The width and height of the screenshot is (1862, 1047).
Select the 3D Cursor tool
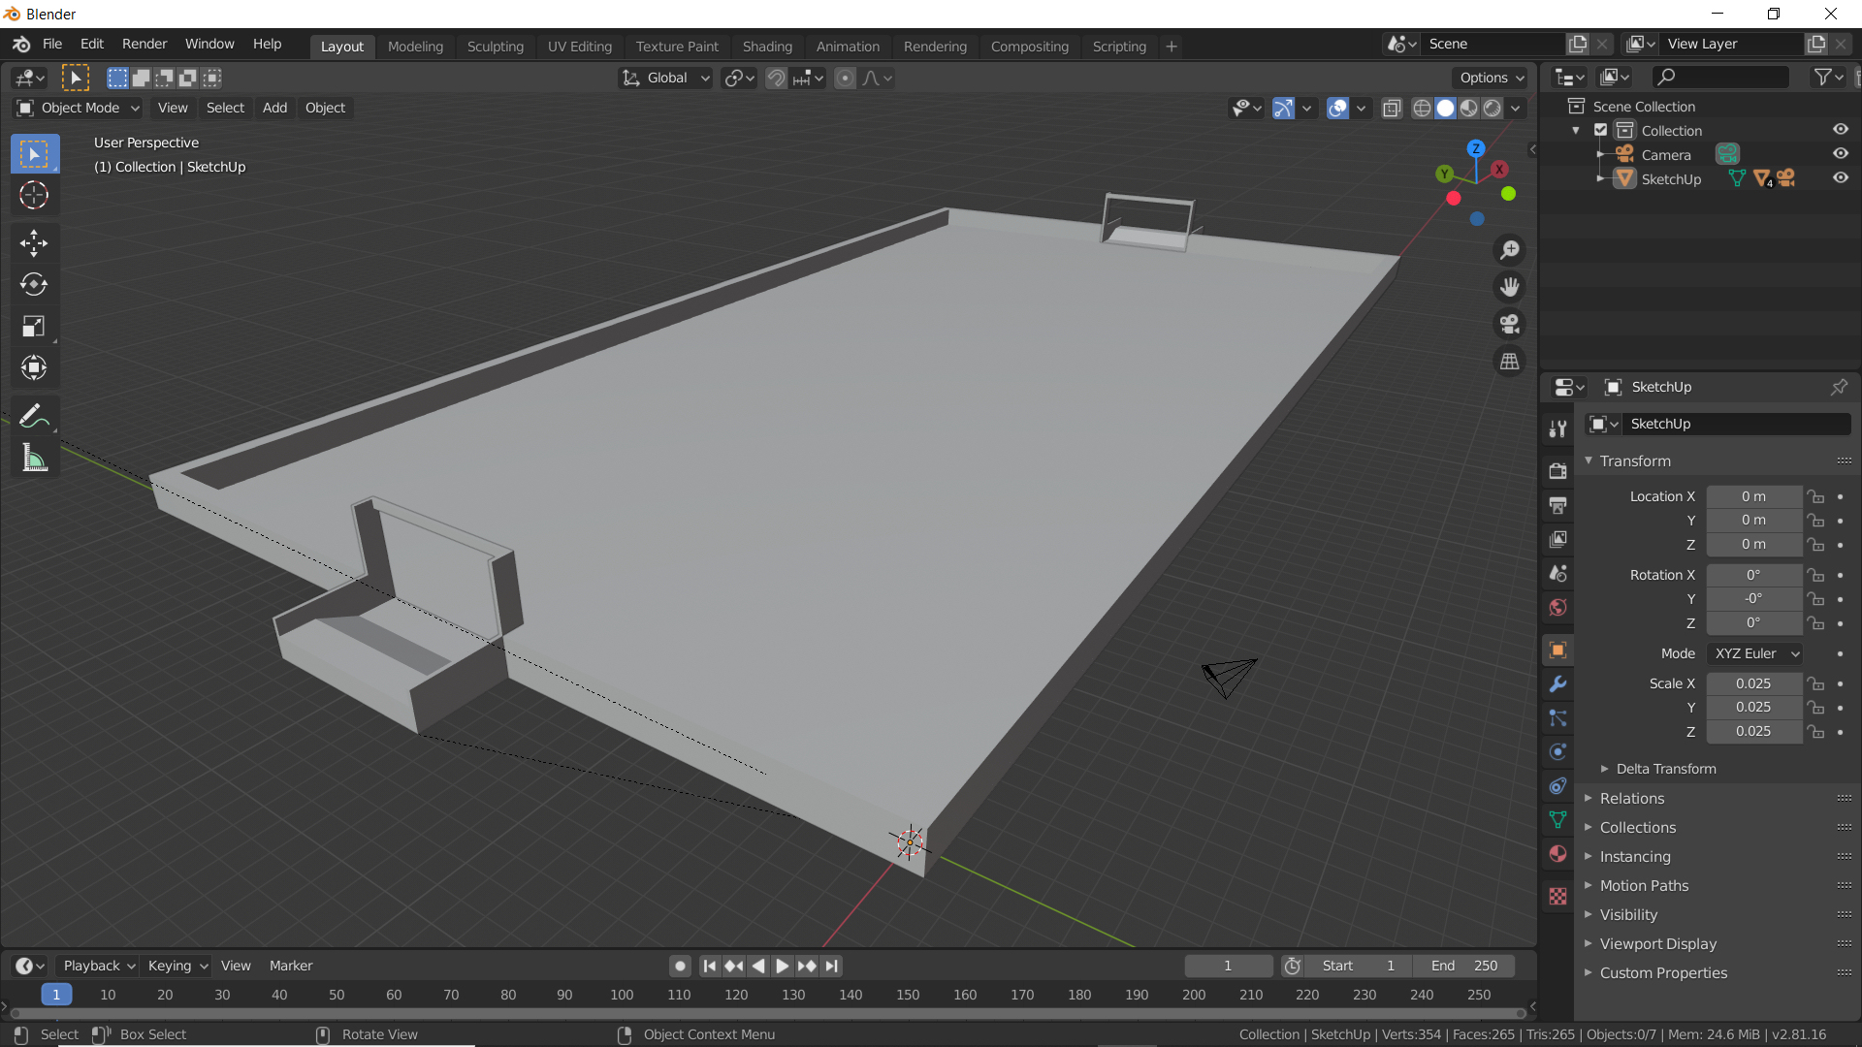(x=34, y=195)
